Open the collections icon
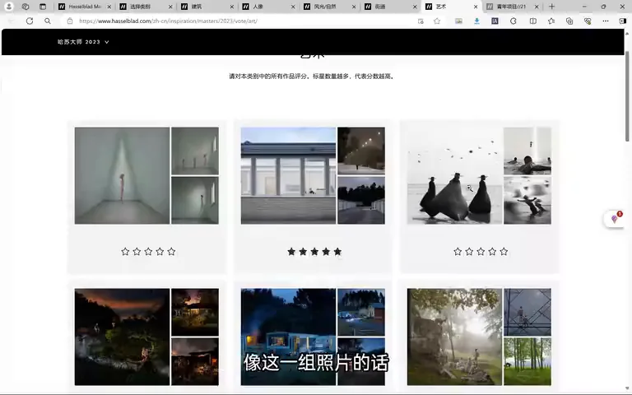 click(569, 21)
